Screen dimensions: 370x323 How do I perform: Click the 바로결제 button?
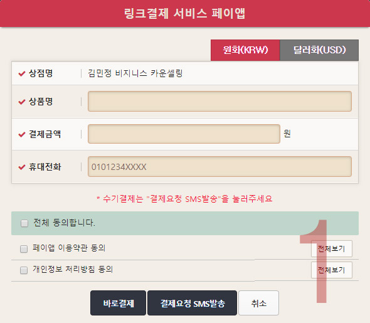click(x=119, y=303)
